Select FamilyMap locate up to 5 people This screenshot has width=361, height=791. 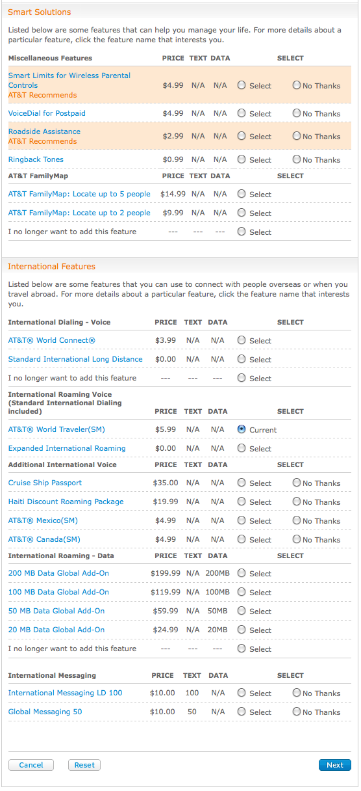(242, 194)
